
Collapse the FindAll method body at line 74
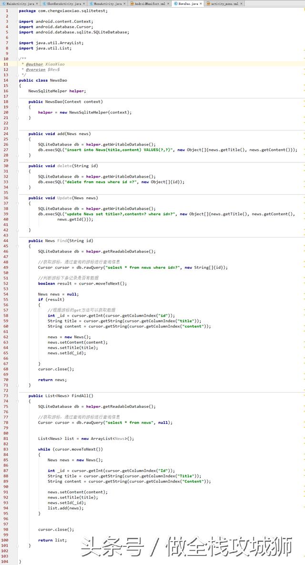coord(17,401)
